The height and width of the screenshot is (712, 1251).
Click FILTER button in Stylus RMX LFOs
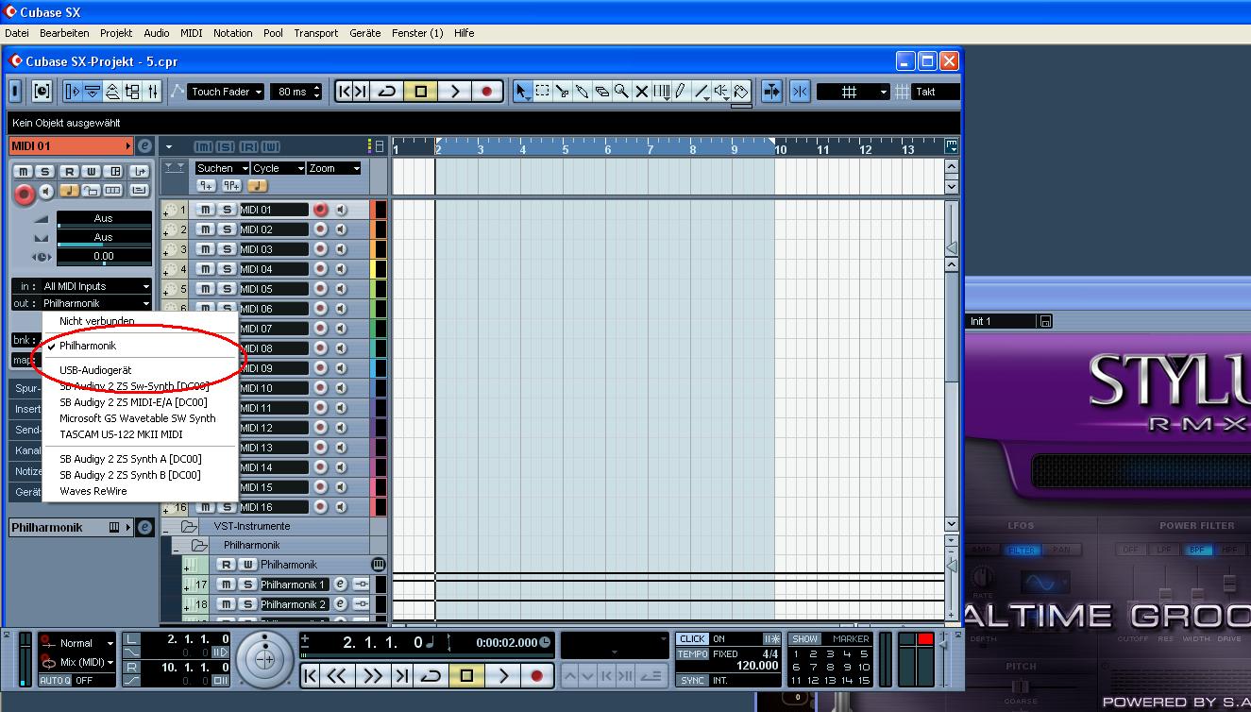tap(1021, 550)
